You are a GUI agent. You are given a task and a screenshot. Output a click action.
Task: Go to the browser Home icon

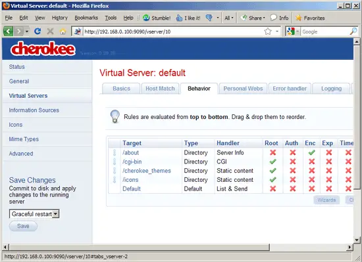(x=63, y=32)
